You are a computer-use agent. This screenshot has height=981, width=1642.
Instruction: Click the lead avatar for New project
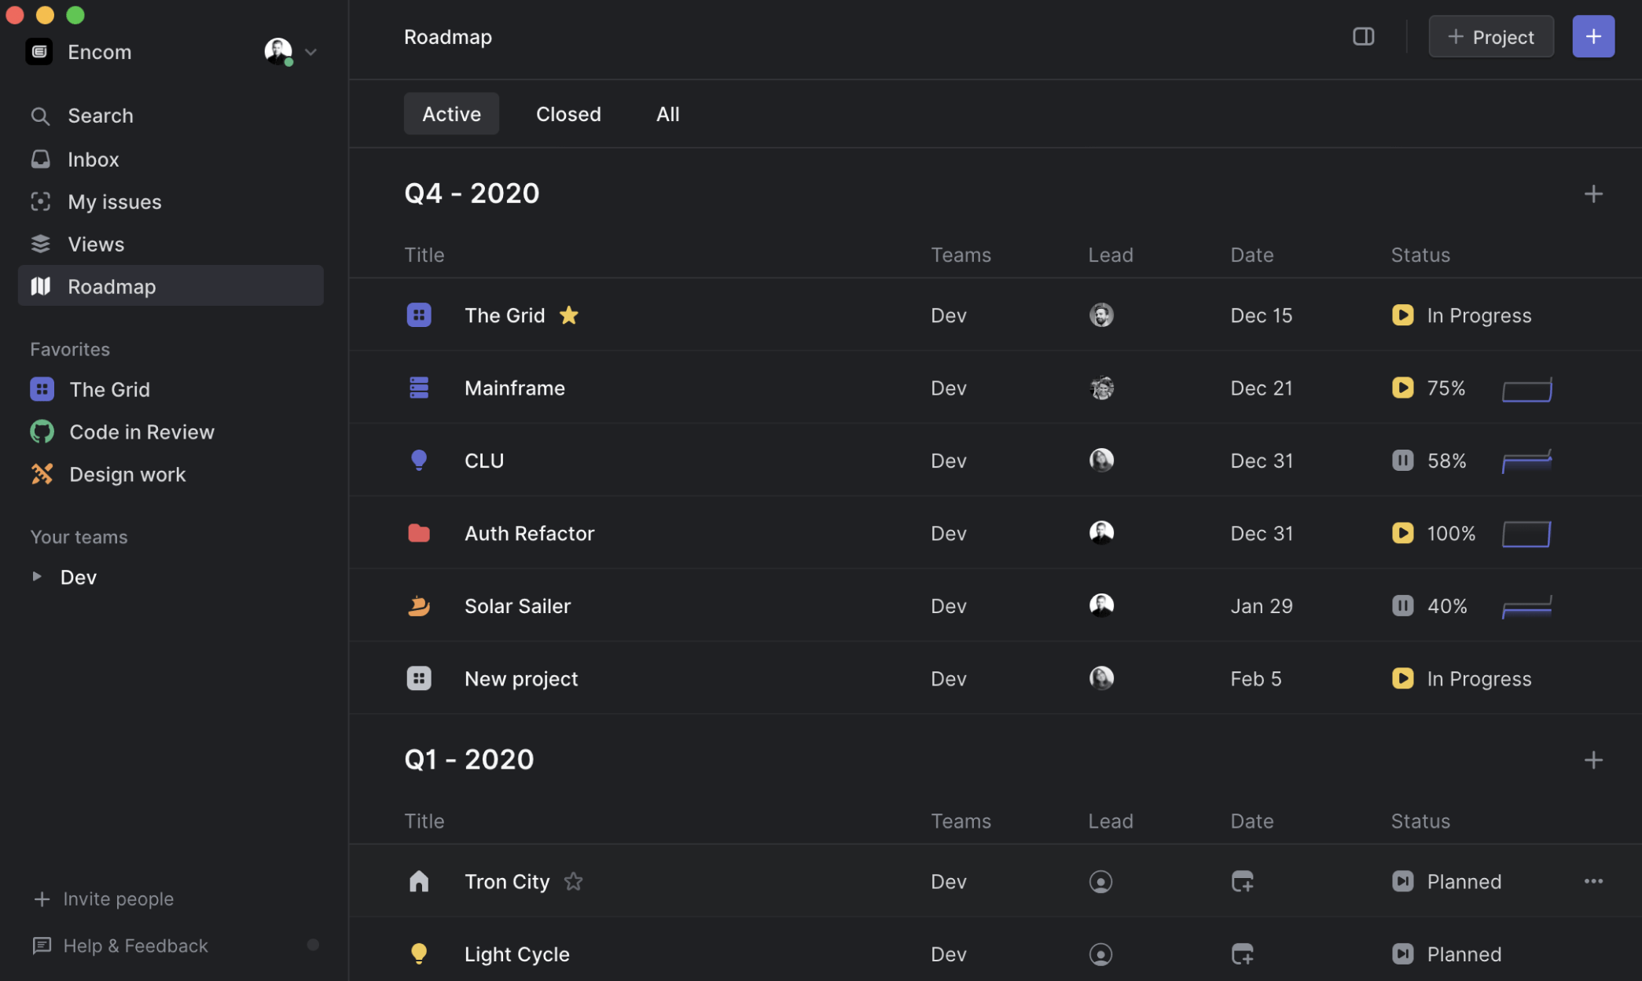[1100, 678]
